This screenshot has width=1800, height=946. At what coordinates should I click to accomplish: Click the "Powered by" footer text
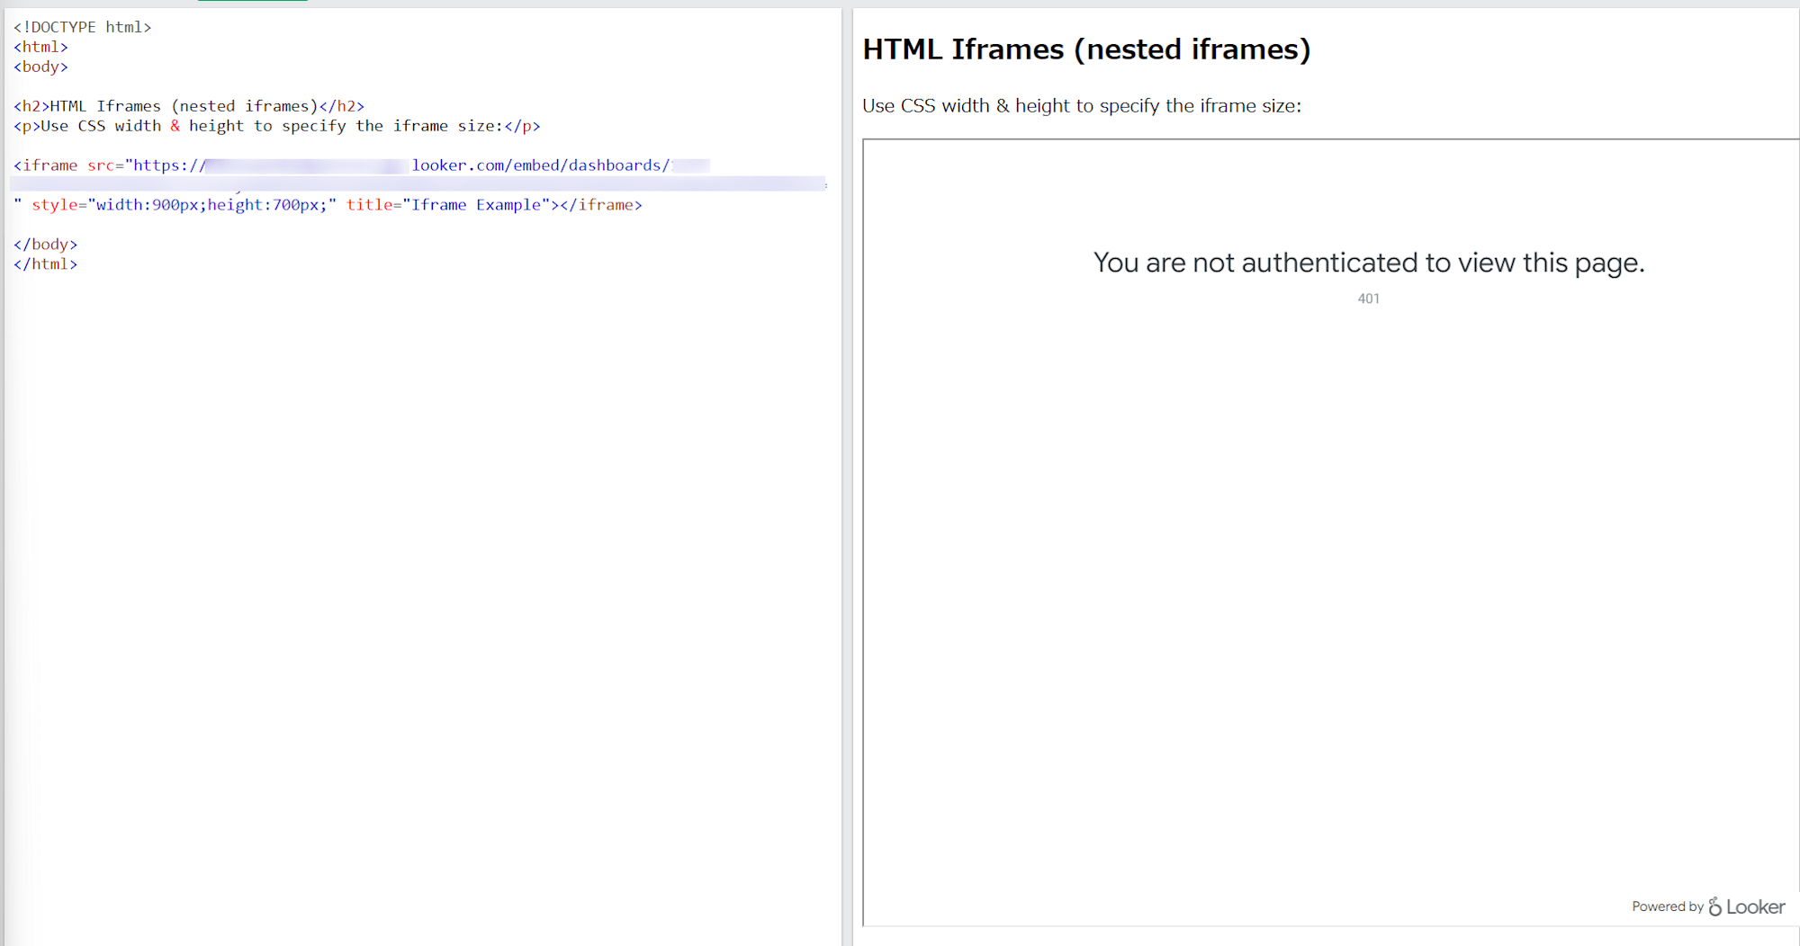pos(1668,906)
